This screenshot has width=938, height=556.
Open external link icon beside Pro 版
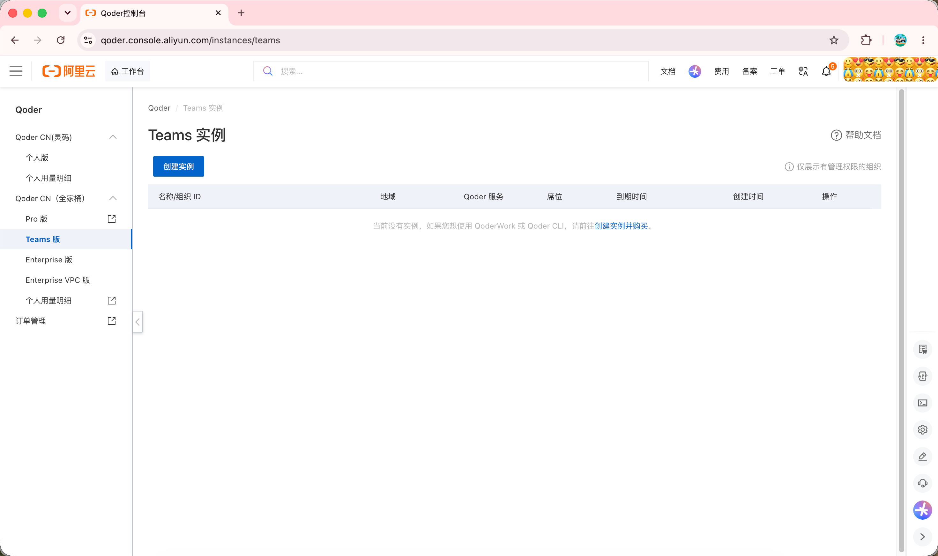[112, 219]
